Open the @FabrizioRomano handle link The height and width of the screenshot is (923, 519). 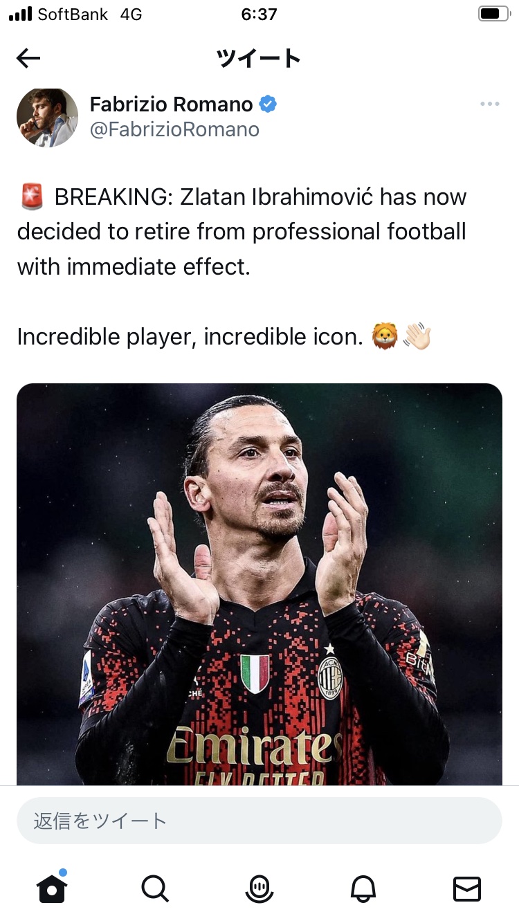(x=174, y=129)
